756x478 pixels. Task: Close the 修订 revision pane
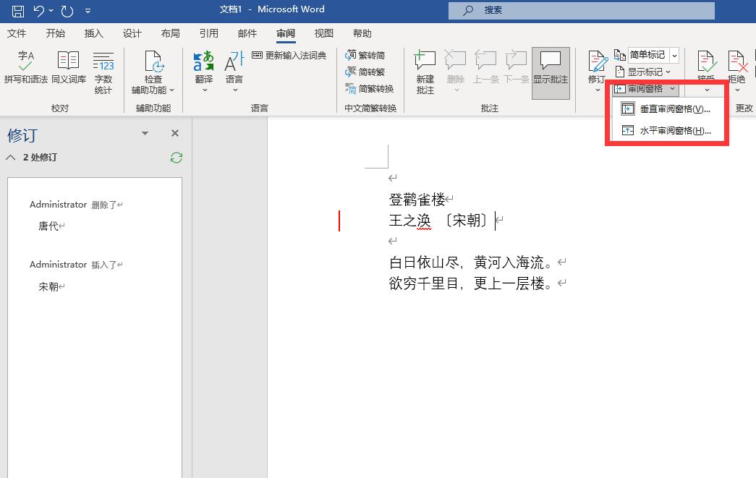coord(175,133)
